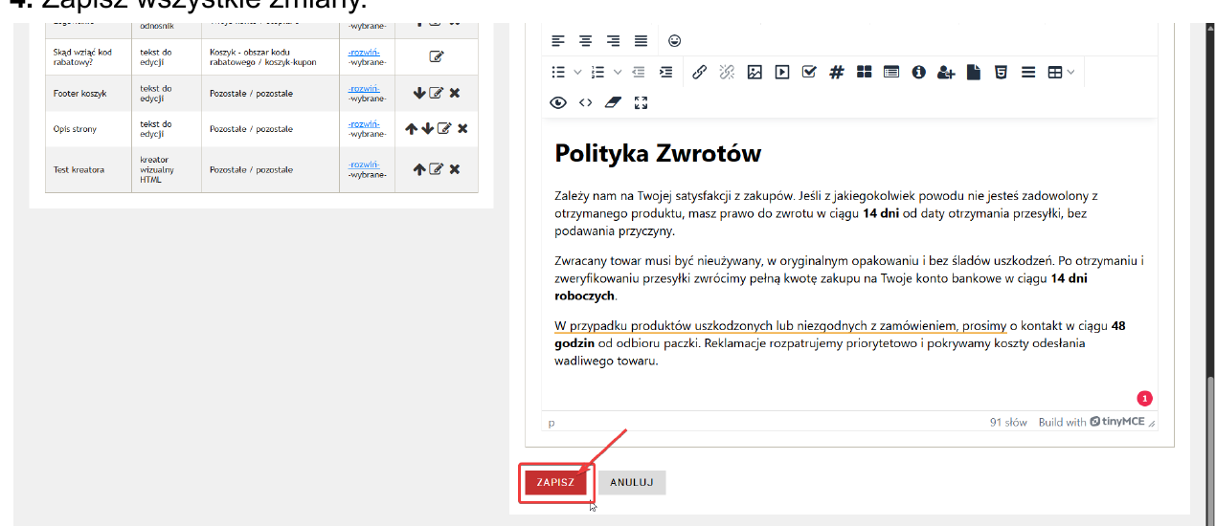Move Footer koszyk row down
Image resolution: width=1216 pixels, height=526 pixels.
419,93
